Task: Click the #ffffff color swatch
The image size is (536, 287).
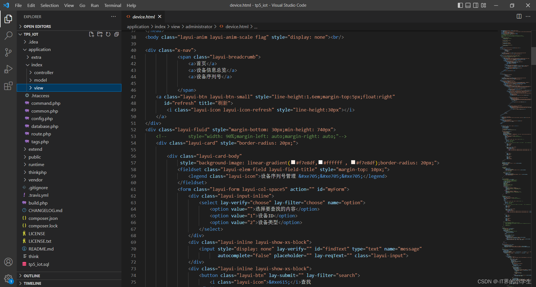Action: 320,162
